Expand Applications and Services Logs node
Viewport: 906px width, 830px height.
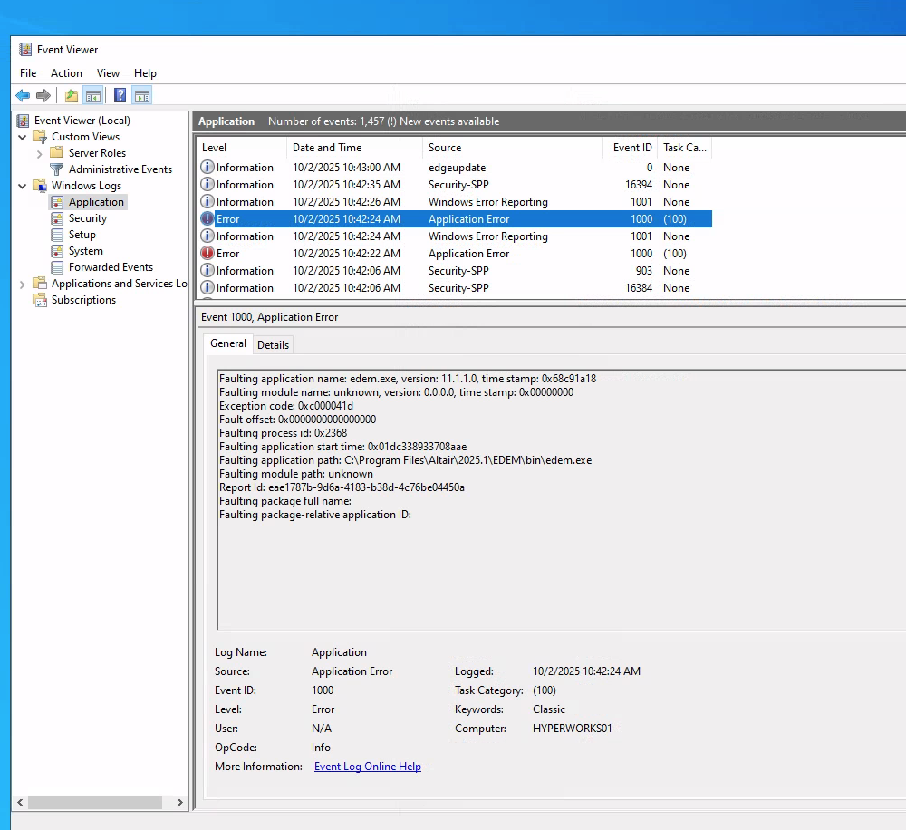(x=23, y=285)
